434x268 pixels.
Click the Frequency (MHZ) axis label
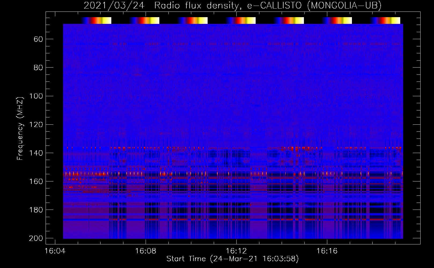20,128
